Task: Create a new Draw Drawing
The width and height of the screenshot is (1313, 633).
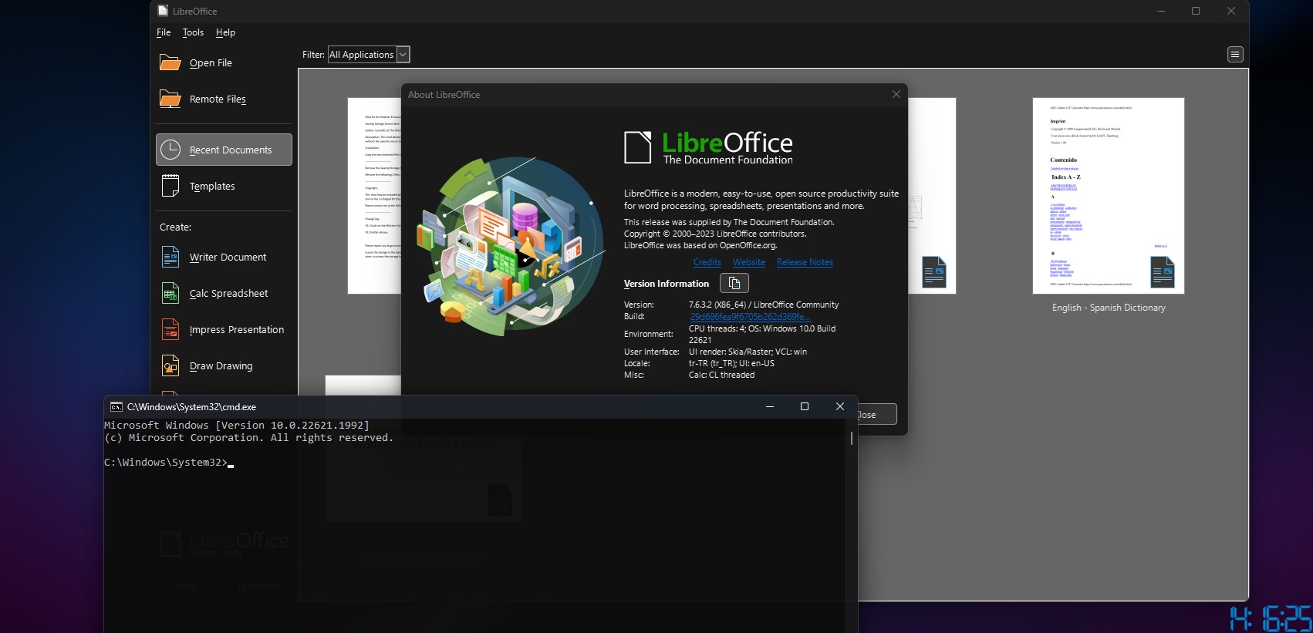Action: [x=221, y=366]
